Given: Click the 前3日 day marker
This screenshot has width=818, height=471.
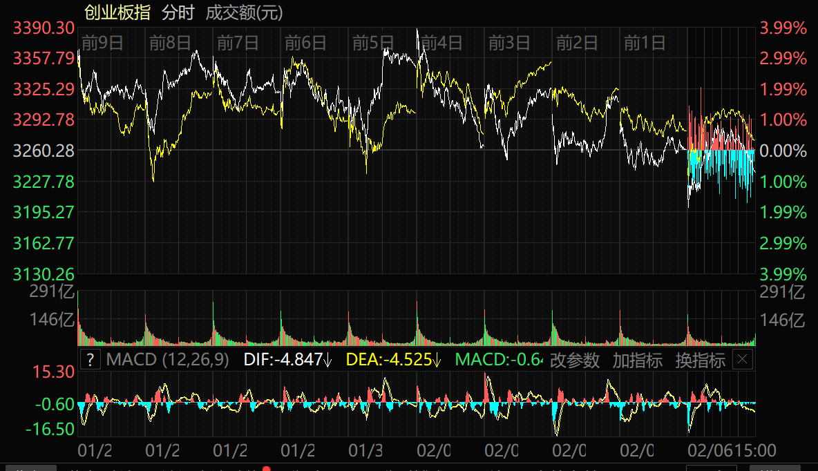Looking at the screenshot, I should 509,43.
